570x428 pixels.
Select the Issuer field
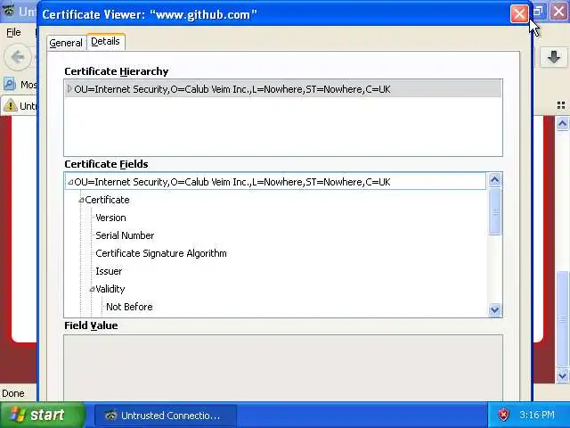pyautogui.click(x=109, y=271)
